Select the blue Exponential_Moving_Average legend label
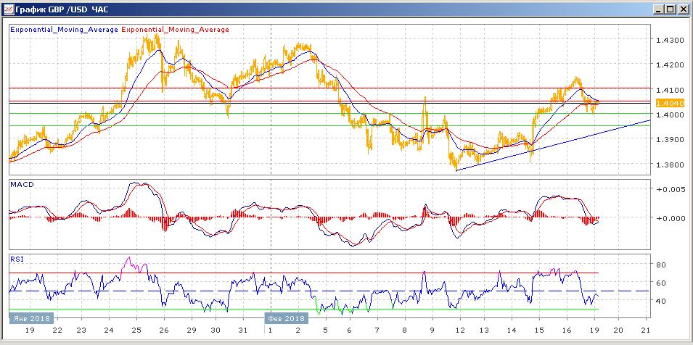The image size is (693, 345). (64, 30)
